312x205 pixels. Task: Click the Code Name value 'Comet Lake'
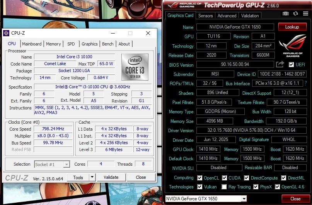tap(55, 64)
